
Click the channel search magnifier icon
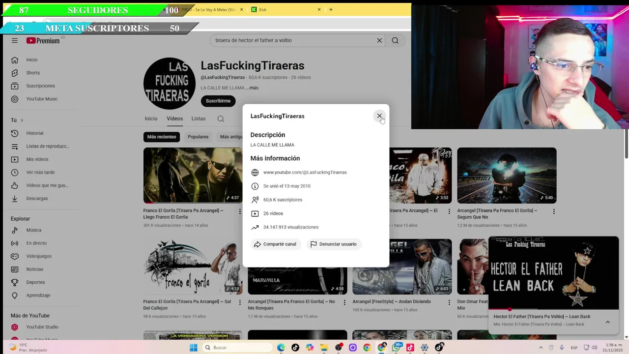[x=221, y=118]
